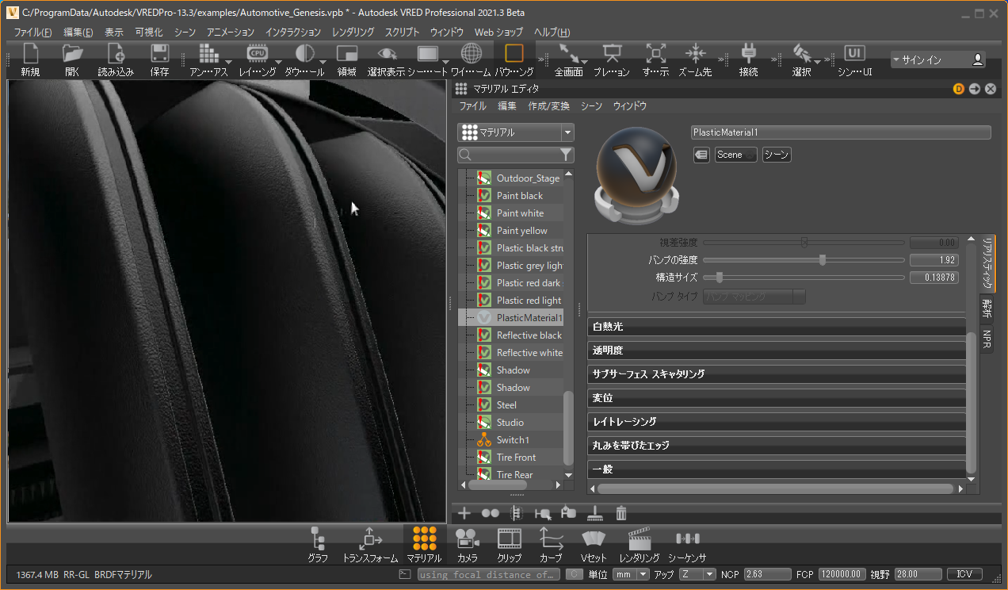
Task: Click the Import (読み込み) icon
Action: (116, 54)
